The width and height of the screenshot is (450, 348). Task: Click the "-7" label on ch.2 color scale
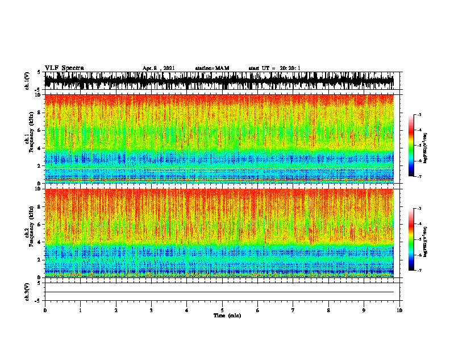point(419,270)
